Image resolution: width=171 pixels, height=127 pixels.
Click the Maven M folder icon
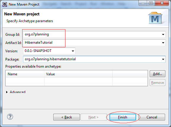coord(155,18)
